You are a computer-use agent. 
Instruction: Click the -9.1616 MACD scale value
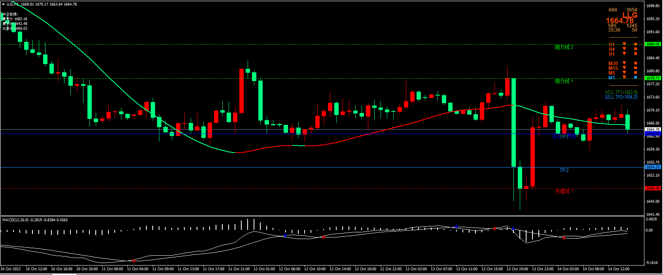coord(652,263)
